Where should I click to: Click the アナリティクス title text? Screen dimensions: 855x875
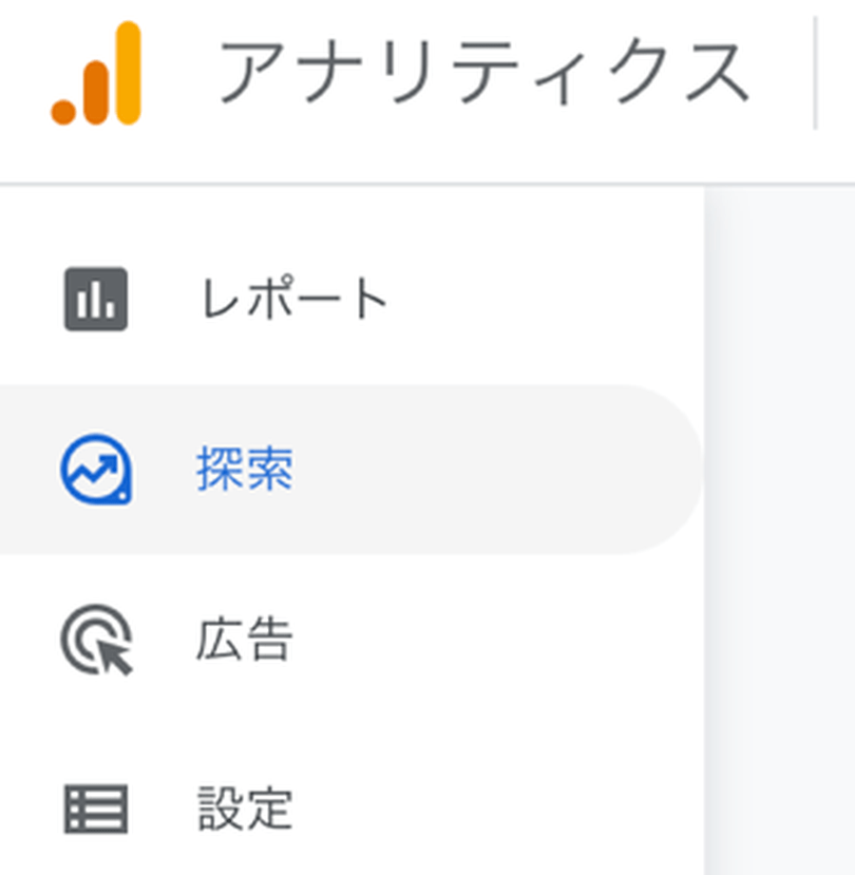coord(483,72)
